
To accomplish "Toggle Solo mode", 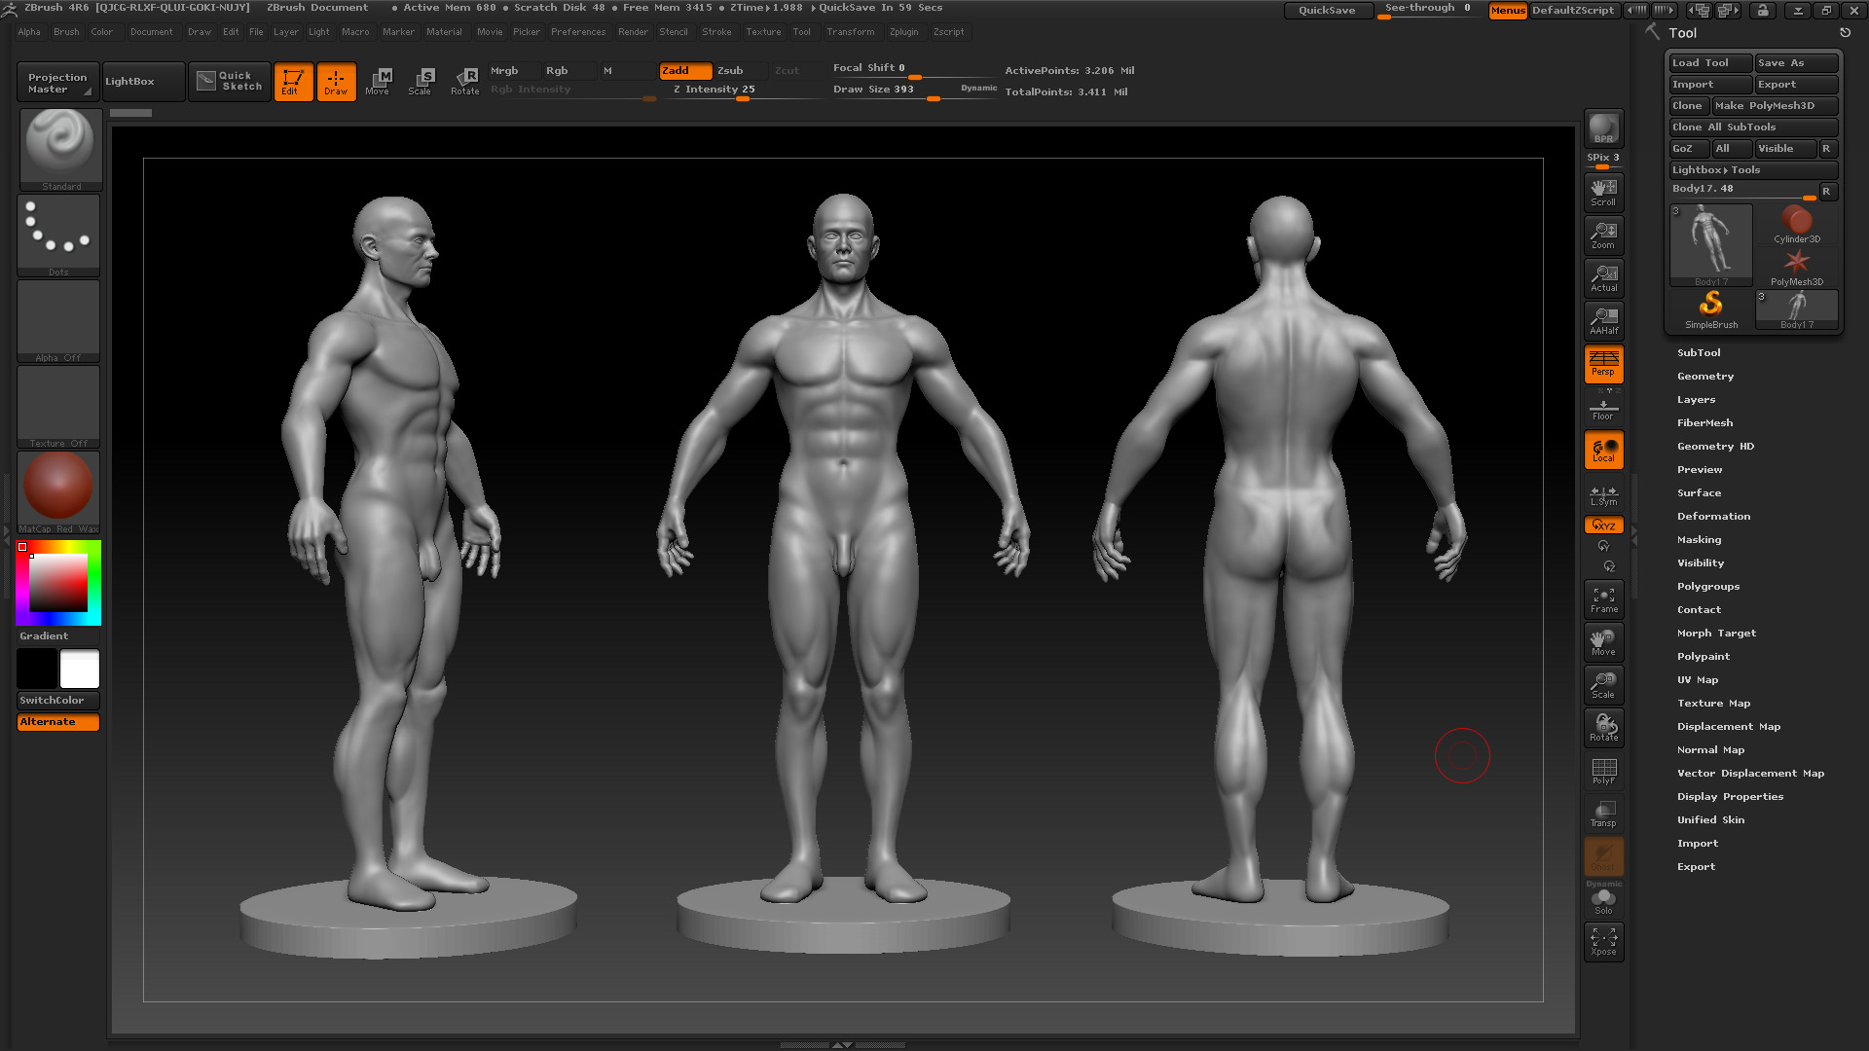I will coord(1603,902).
